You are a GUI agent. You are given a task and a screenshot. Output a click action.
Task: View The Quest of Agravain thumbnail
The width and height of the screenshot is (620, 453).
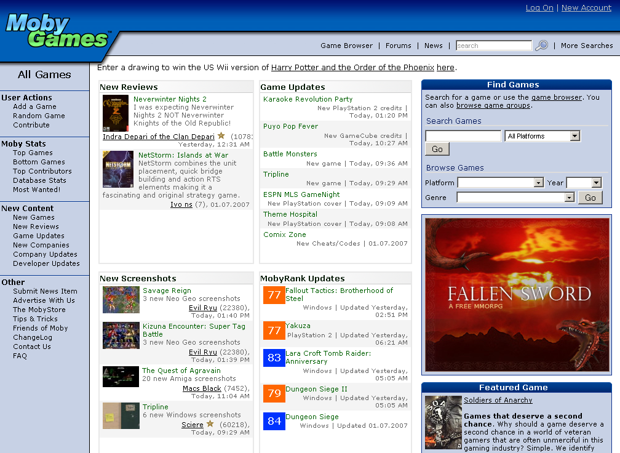click(x=121, y=377)
